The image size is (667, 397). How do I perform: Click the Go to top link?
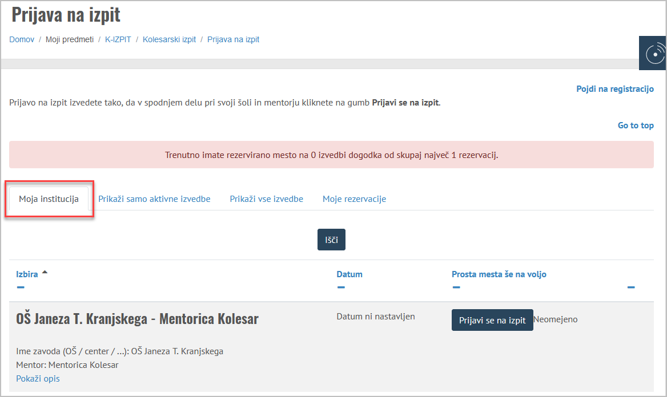(x=636, y=125)
